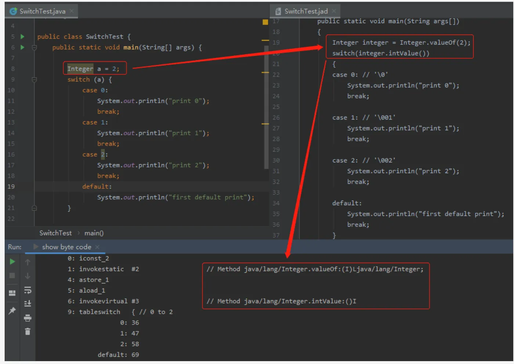This screenshot has width=514, height=364.
Task: Click jad 'public static void main(String args[])' line
Action: pos(388,21)
